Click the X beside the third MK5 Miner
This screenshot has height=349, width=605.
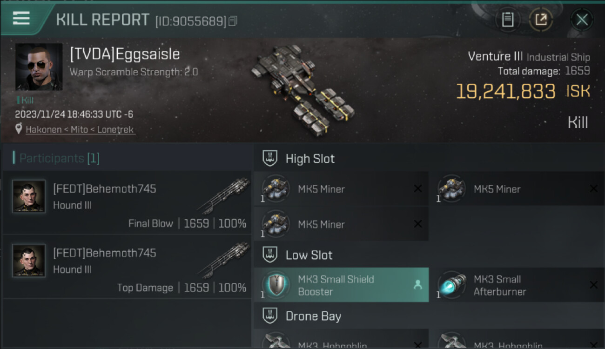click(418, 224)
